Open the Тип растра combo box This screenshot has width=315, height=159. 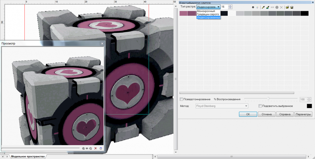208,7
